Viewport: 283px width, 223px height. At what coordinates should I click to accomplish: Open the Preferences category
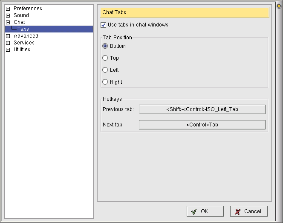pos(28,9)
